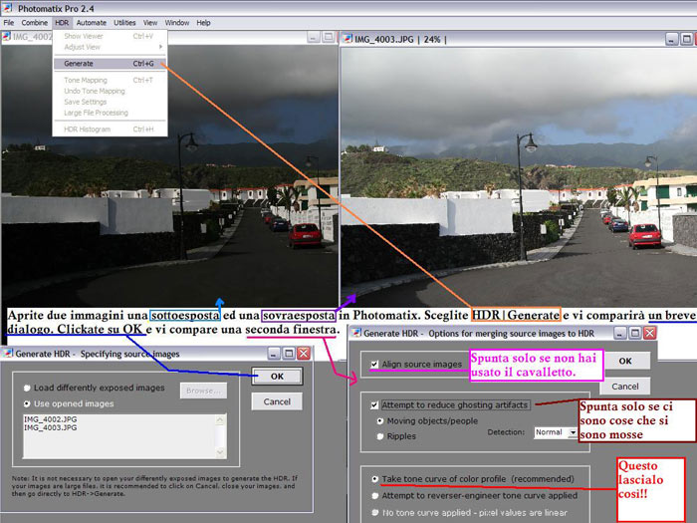697x523 pixels.
Task: Click Cancel in Options for merging dialog
Action: (625, 386)
